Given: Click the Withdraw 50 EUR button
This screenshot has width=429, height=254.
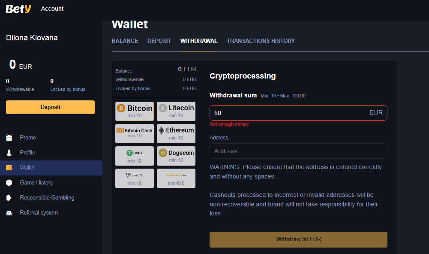Looking at the screenshot, I should click(x=298, y=239).
